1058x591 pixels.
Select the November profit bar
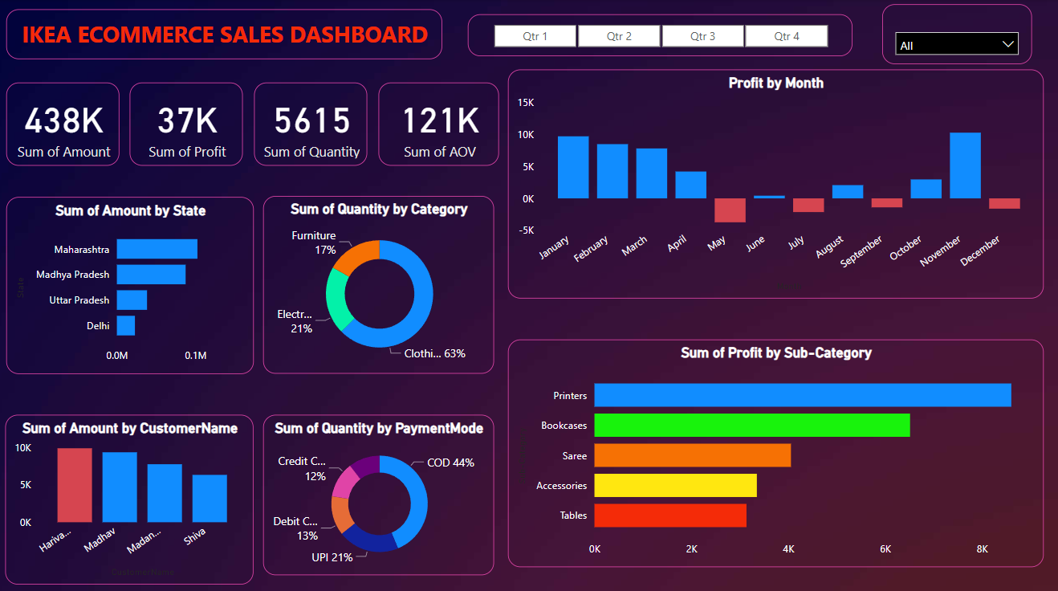[965, 165]
